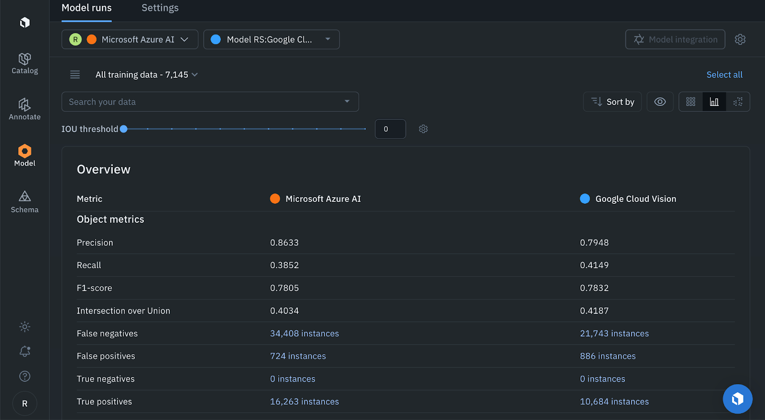Image resolution: width=765 pixels, height=420 pixels.
Task: Switch to grid gallery view
Action: [690, 102]
